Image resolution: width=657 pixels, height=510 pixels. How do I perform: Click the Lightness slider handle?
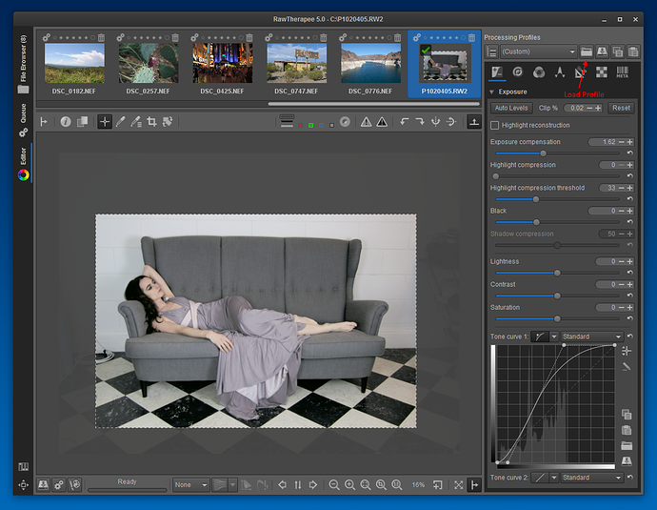557,273
